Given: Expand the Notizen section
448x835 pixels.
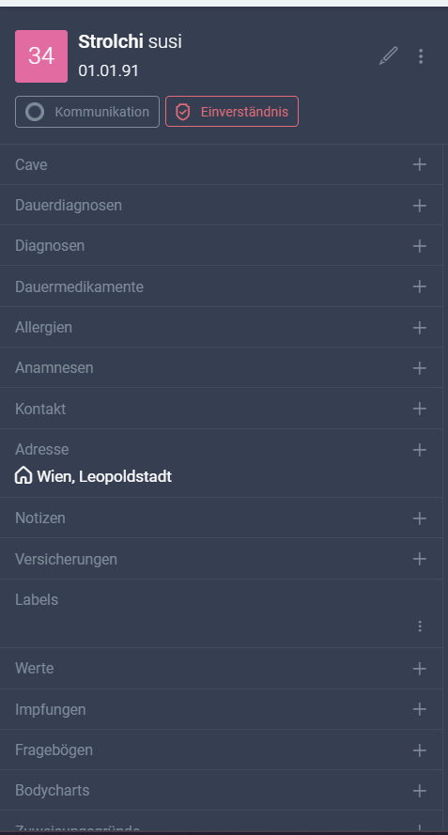Looking at the screenshot, I should coord(221,518).
